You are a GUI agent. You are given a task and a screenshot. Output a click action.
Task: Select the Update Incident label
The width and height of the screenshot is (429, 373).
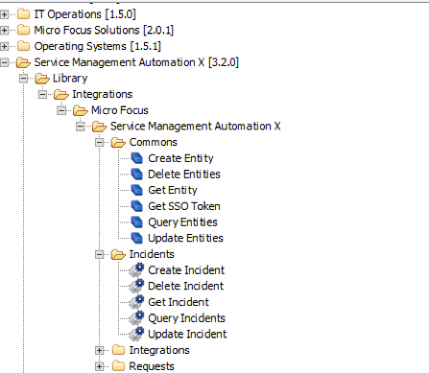coord(187,334)
